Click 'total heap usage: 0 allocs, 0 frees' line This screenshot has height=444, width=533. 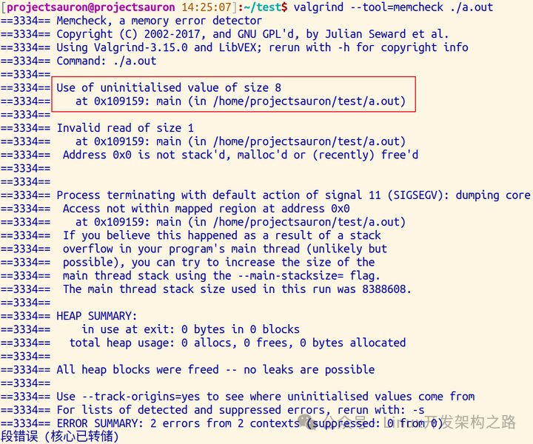click(238, 343)
